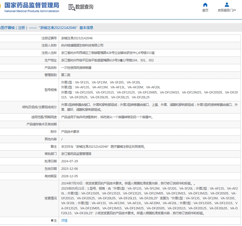242x226 pixels.
Task: Select registrant name 杭州钱塘隆越生物科技有限公司
Action: [x=82, y=46]
